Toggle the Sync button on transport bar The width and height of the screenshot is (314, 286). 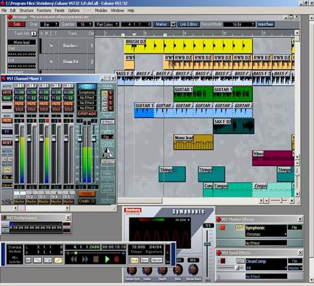tap(144, 260)
